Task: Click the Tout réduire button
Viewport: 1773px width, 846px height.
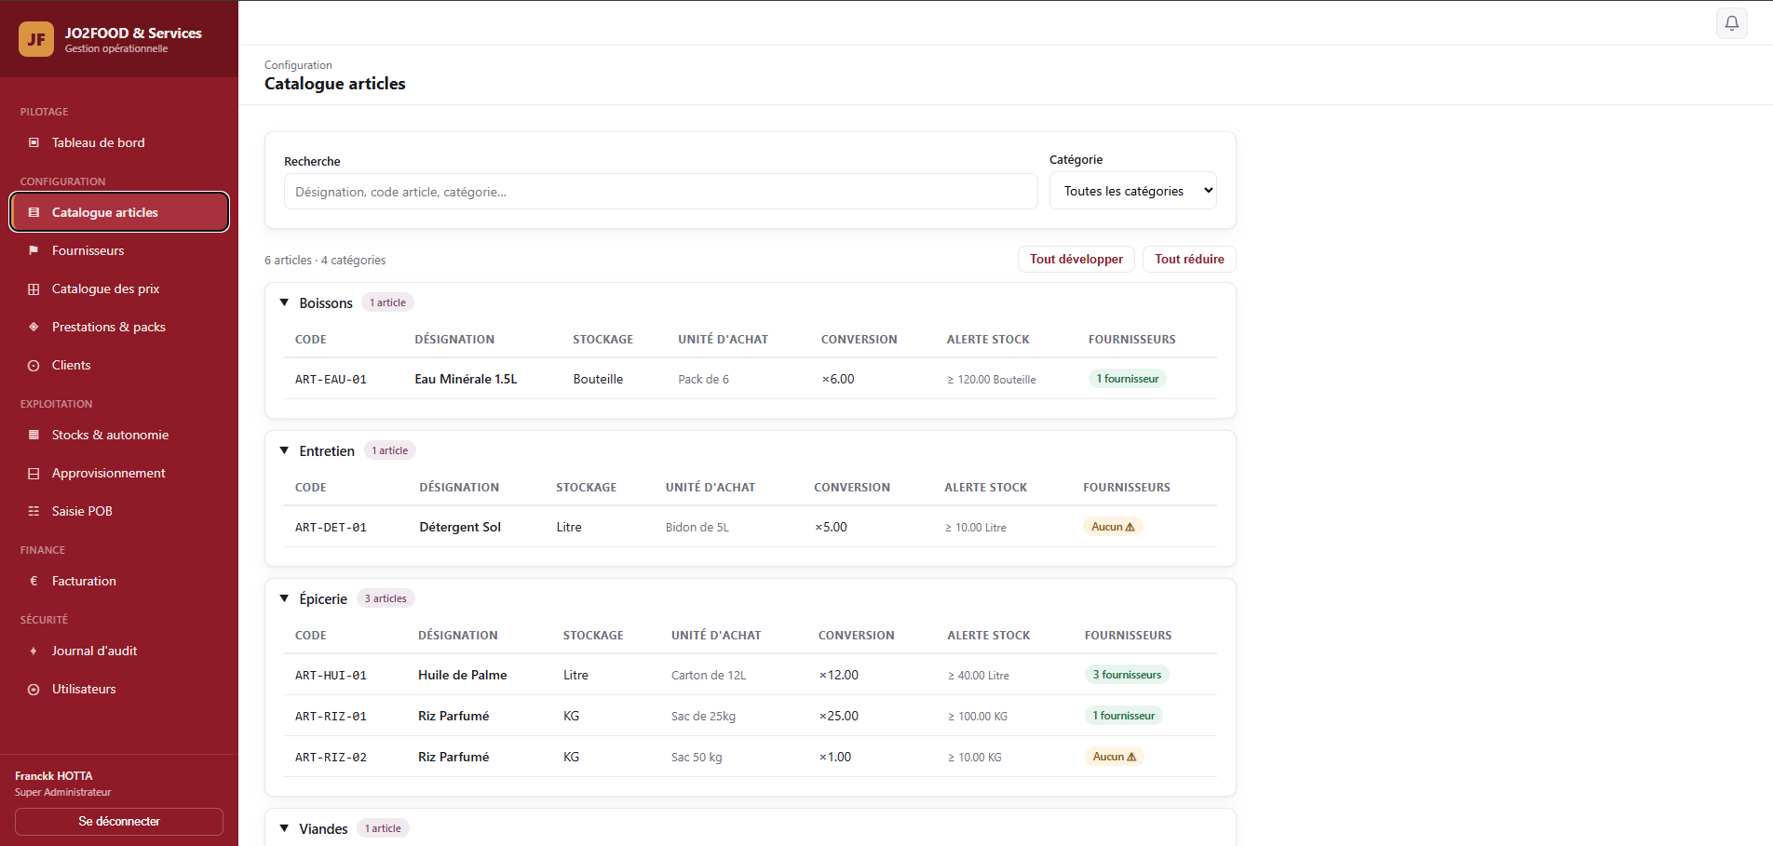Action: point(1189,259)
